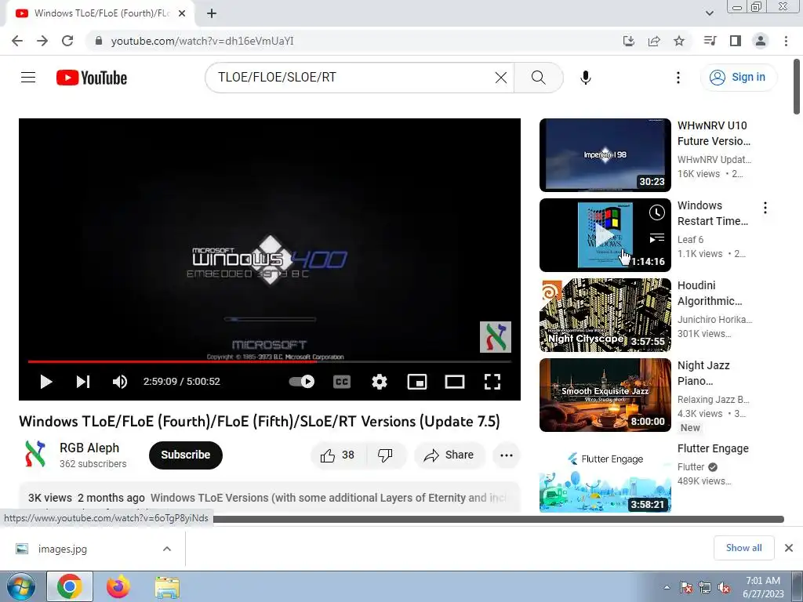
Task: Close the Windows TLoE YouTube tab
Action: (x=182, y=13)
